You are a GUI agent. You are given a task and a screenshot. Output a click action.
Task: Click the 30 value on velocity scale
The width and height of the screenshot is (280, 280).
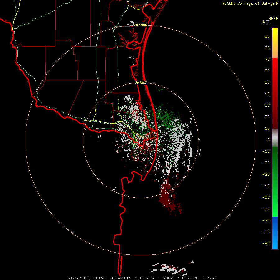pyautogui.click(x=267, y=105)
